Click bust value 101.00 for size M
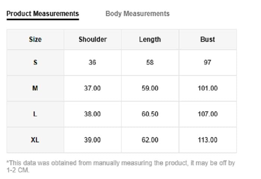261x179 pixels. [x=207, y=88]
